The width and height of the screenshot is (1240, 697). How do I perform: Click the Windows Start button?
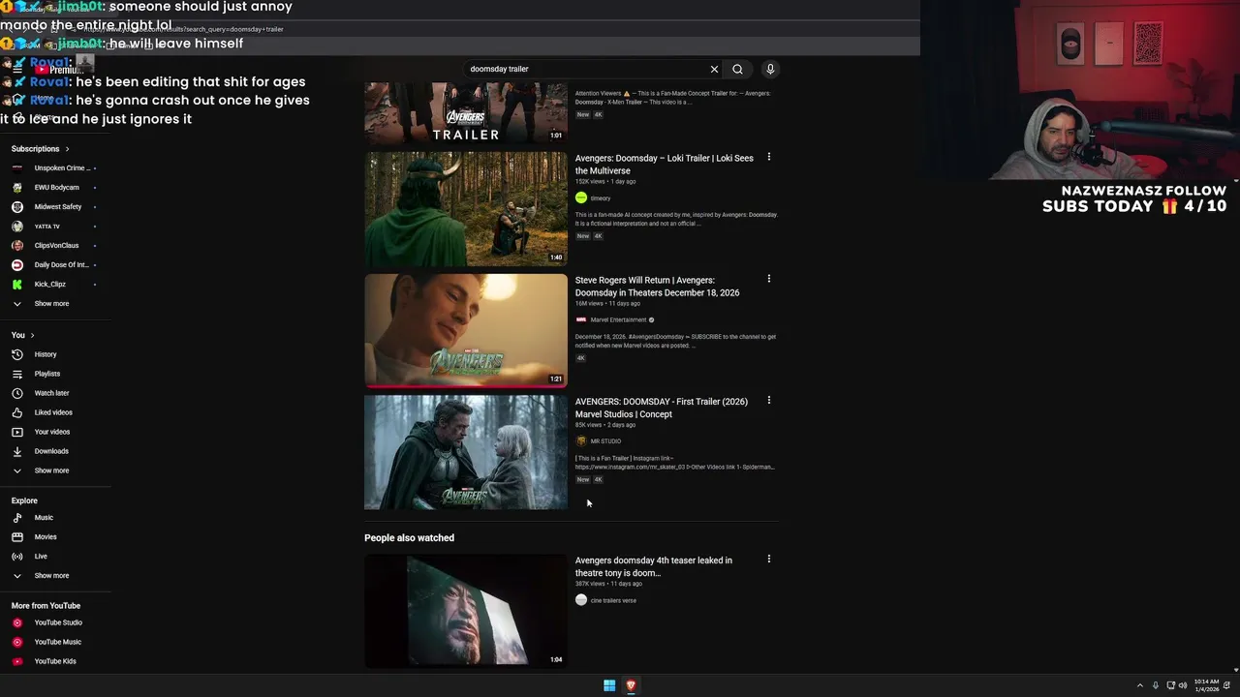point(609,685)
